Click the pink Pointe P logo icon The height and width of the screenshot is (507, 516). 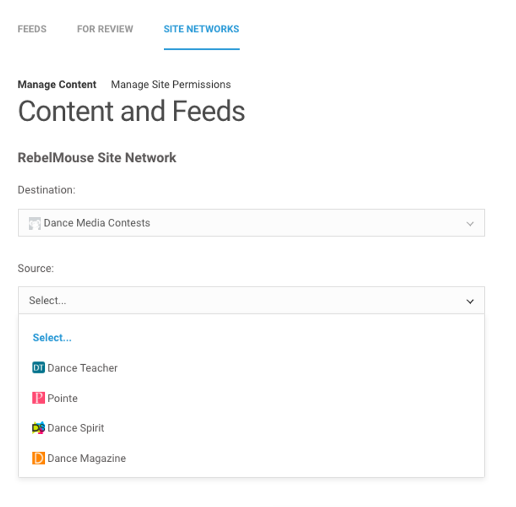click(38, 398)
